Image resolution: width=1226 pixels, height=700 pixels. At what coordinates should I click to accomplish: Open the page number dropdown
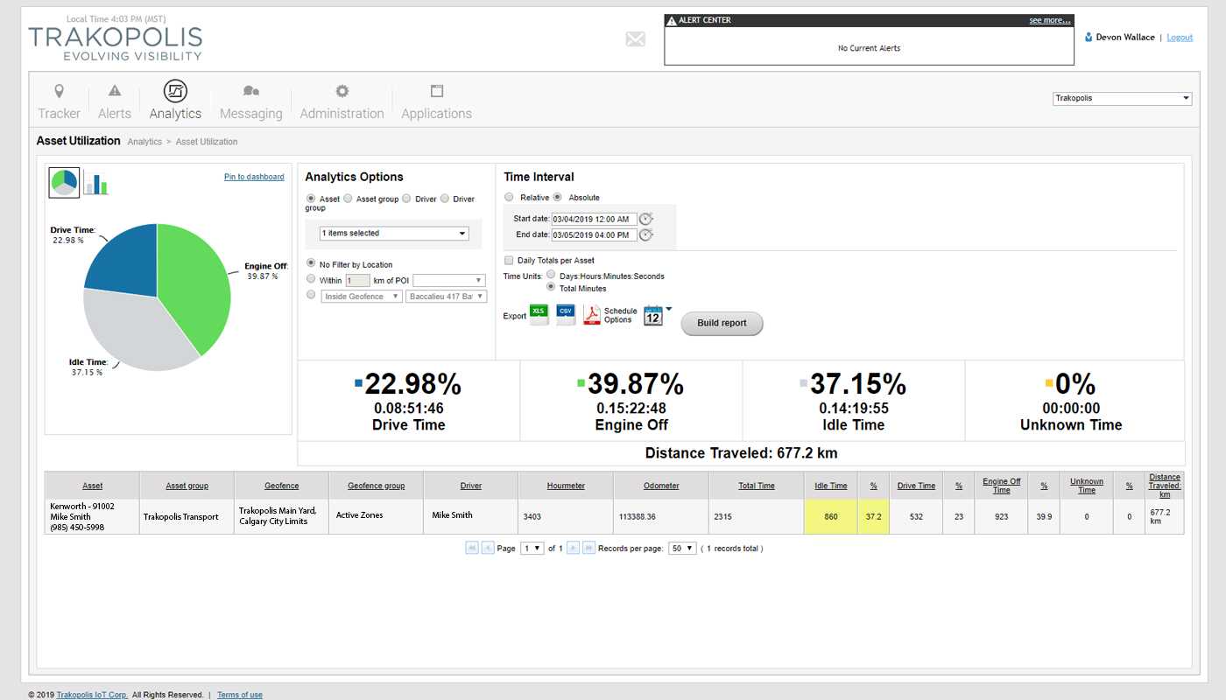[x=532, y=548]
